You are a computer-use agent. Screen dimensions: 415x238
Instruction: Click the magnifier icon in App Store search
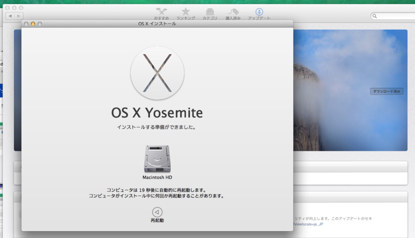click(375, 16)
